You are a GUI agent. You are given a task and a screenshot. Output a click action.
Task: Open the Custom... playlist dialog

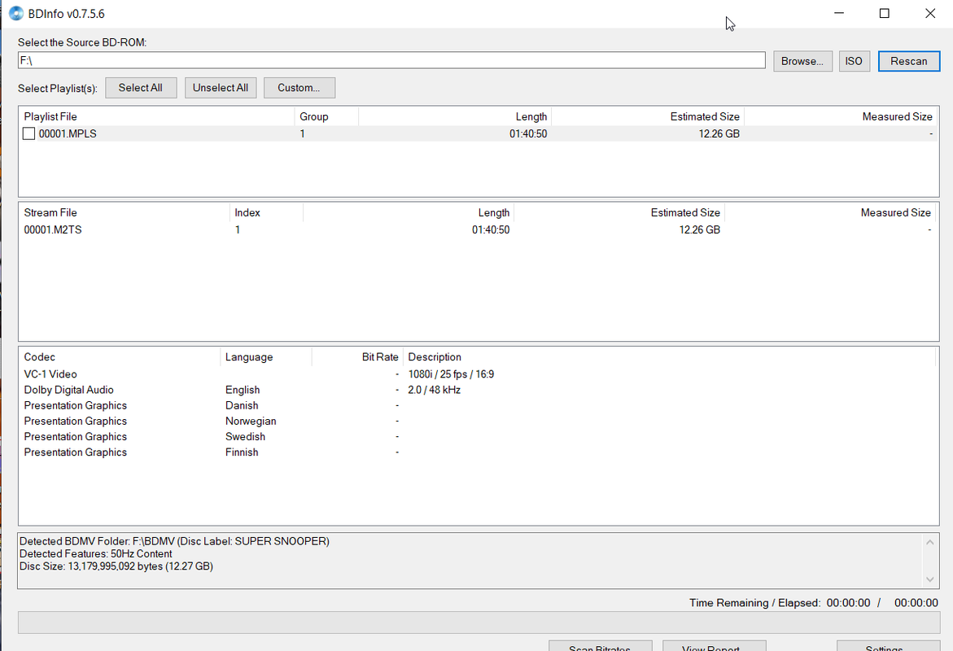(299, 88)
